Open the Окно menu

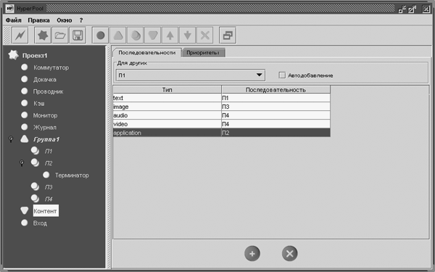(x=65, y=20)
